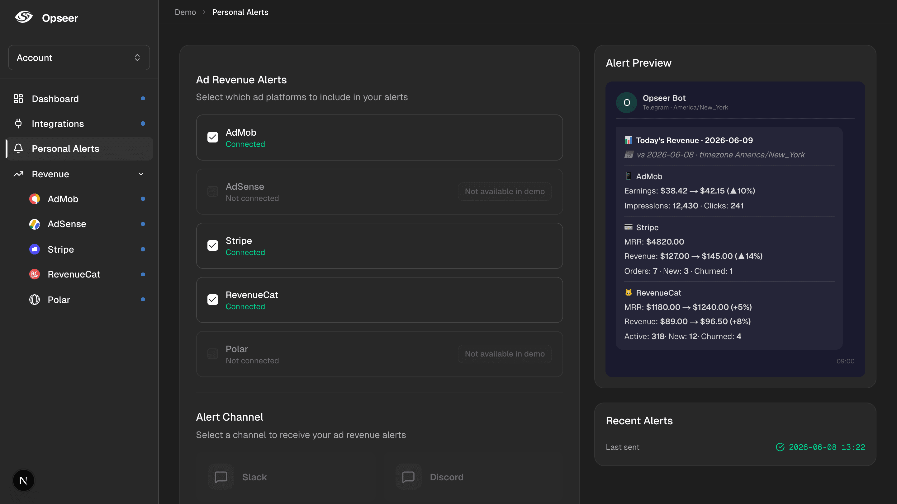Click the Polar logo in sidebar
Screen dimensions: 897x504
click(35, 300)
